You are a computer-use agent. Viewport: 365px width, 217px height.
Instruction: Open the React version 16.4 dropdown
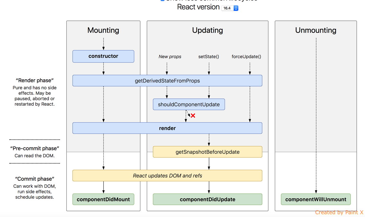(x=230, y=8)
